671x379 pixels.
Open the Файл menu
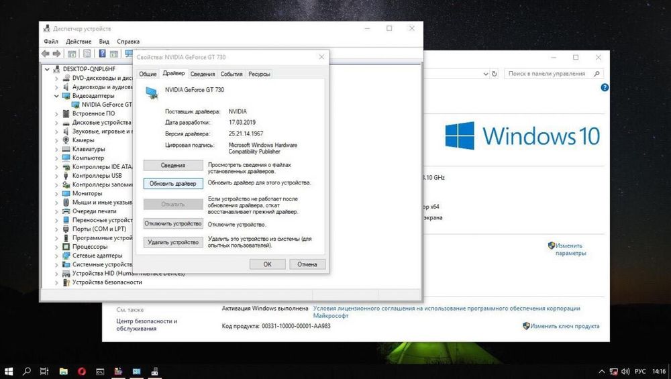point(51,42)
